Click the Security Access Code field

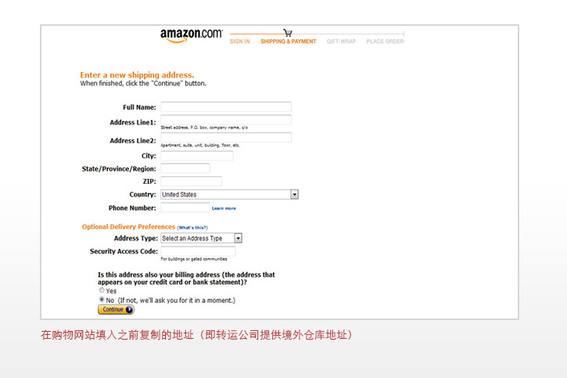click(197, 251)
